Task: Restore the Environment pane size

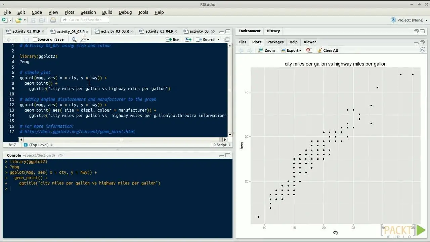Action: tap(416, 31)
